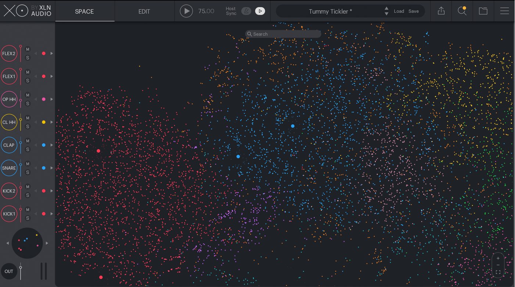Zoom out the sample space
The height and width of the screenshot is (287, 515).
(x=498, y=265)
